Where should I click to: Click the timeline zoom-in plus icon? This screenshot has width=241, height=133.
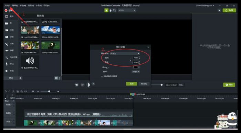(58, 91)
